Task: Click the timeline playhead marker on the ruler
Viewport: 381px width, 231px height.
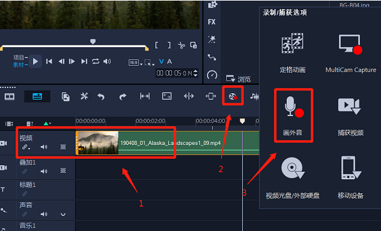Action: pyautogui.click(x=242, y=121)
